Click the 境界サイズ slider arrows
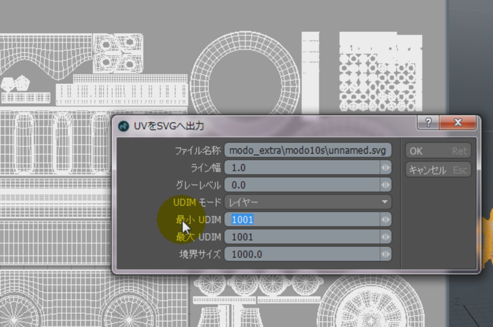This screenshot has height=327, width=493. [x=386, y=254]
